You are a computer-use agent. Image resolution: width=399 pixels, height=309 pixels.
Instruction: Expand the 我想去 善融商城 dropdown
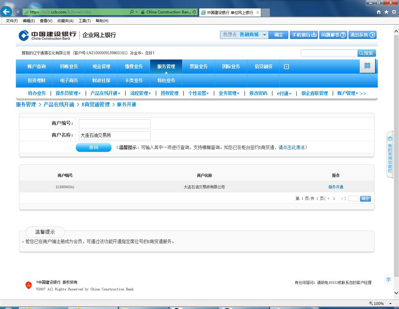[x=264, y=35]
